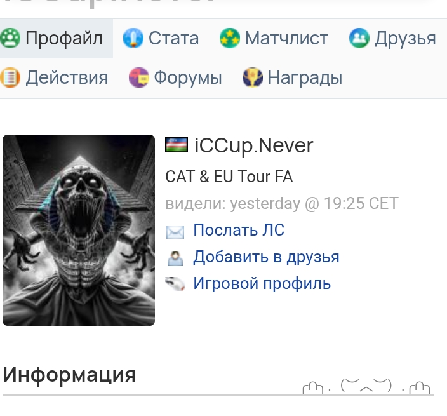Click the orange Действия list icon

tap(10, 77)
